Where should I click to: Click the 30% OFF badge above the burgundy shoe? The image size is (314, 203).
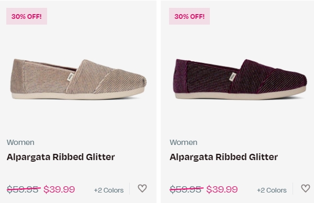click(189, 16)
